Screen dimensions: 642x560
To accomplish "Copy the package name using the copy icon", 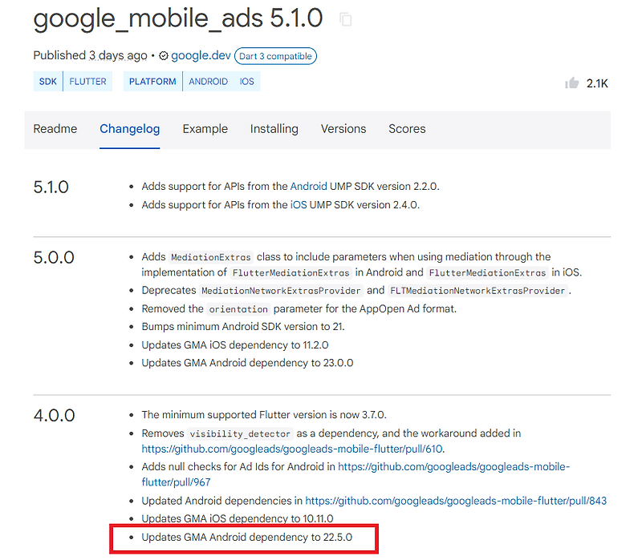I will 345,18.
